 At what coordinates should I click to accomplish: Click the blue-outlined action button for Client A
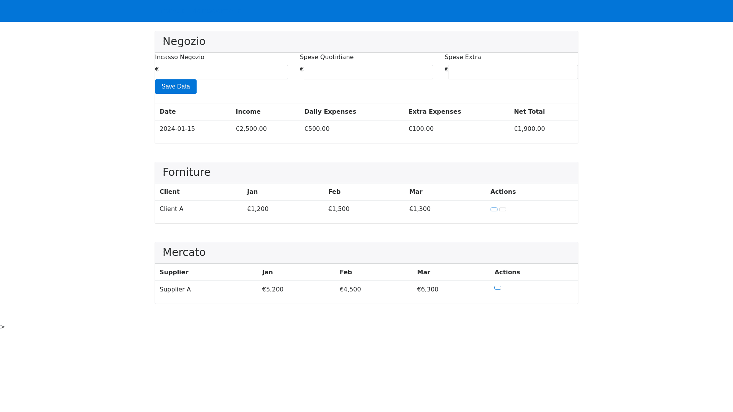click(494, 209)
